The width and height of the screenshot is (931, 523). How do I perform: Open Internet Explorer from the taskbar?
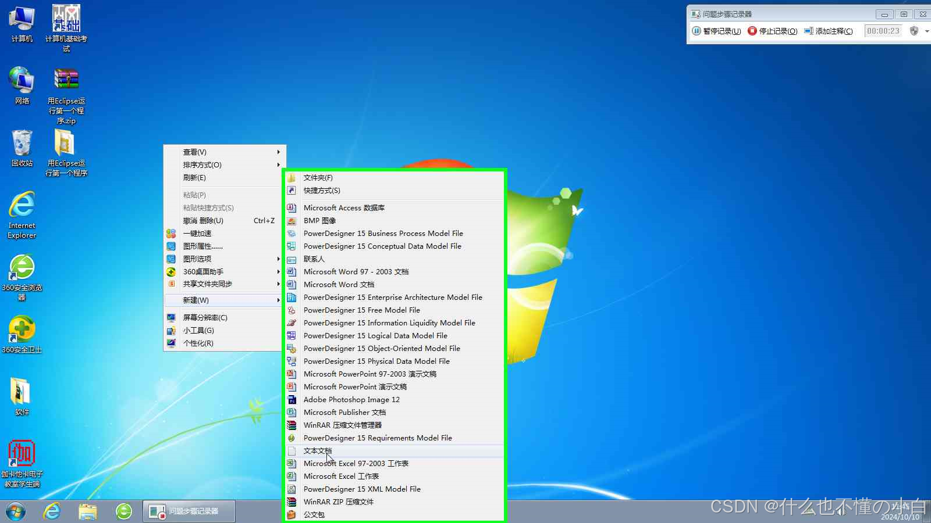[52, 511]
